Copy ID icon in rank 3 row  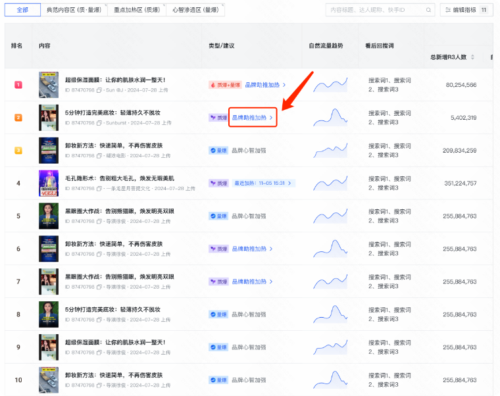tap(99, 156)
